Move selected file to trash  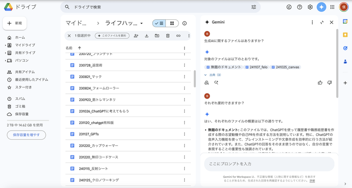[x=168, y=35]
